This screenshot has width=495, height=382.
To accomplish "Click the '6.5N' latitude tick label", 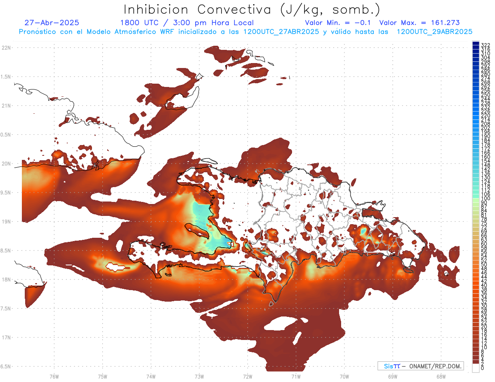I will (x=6, y=366).
